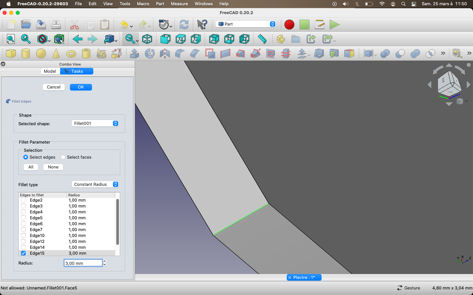Create a Sphere primitive
This screenshot has height=295, width=473.
tap(41, 53)
